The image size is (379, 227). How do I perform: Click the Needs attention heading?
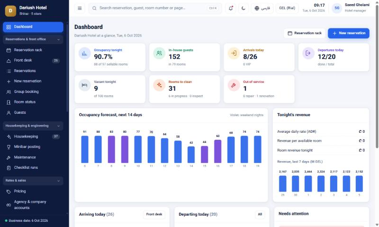293,214
